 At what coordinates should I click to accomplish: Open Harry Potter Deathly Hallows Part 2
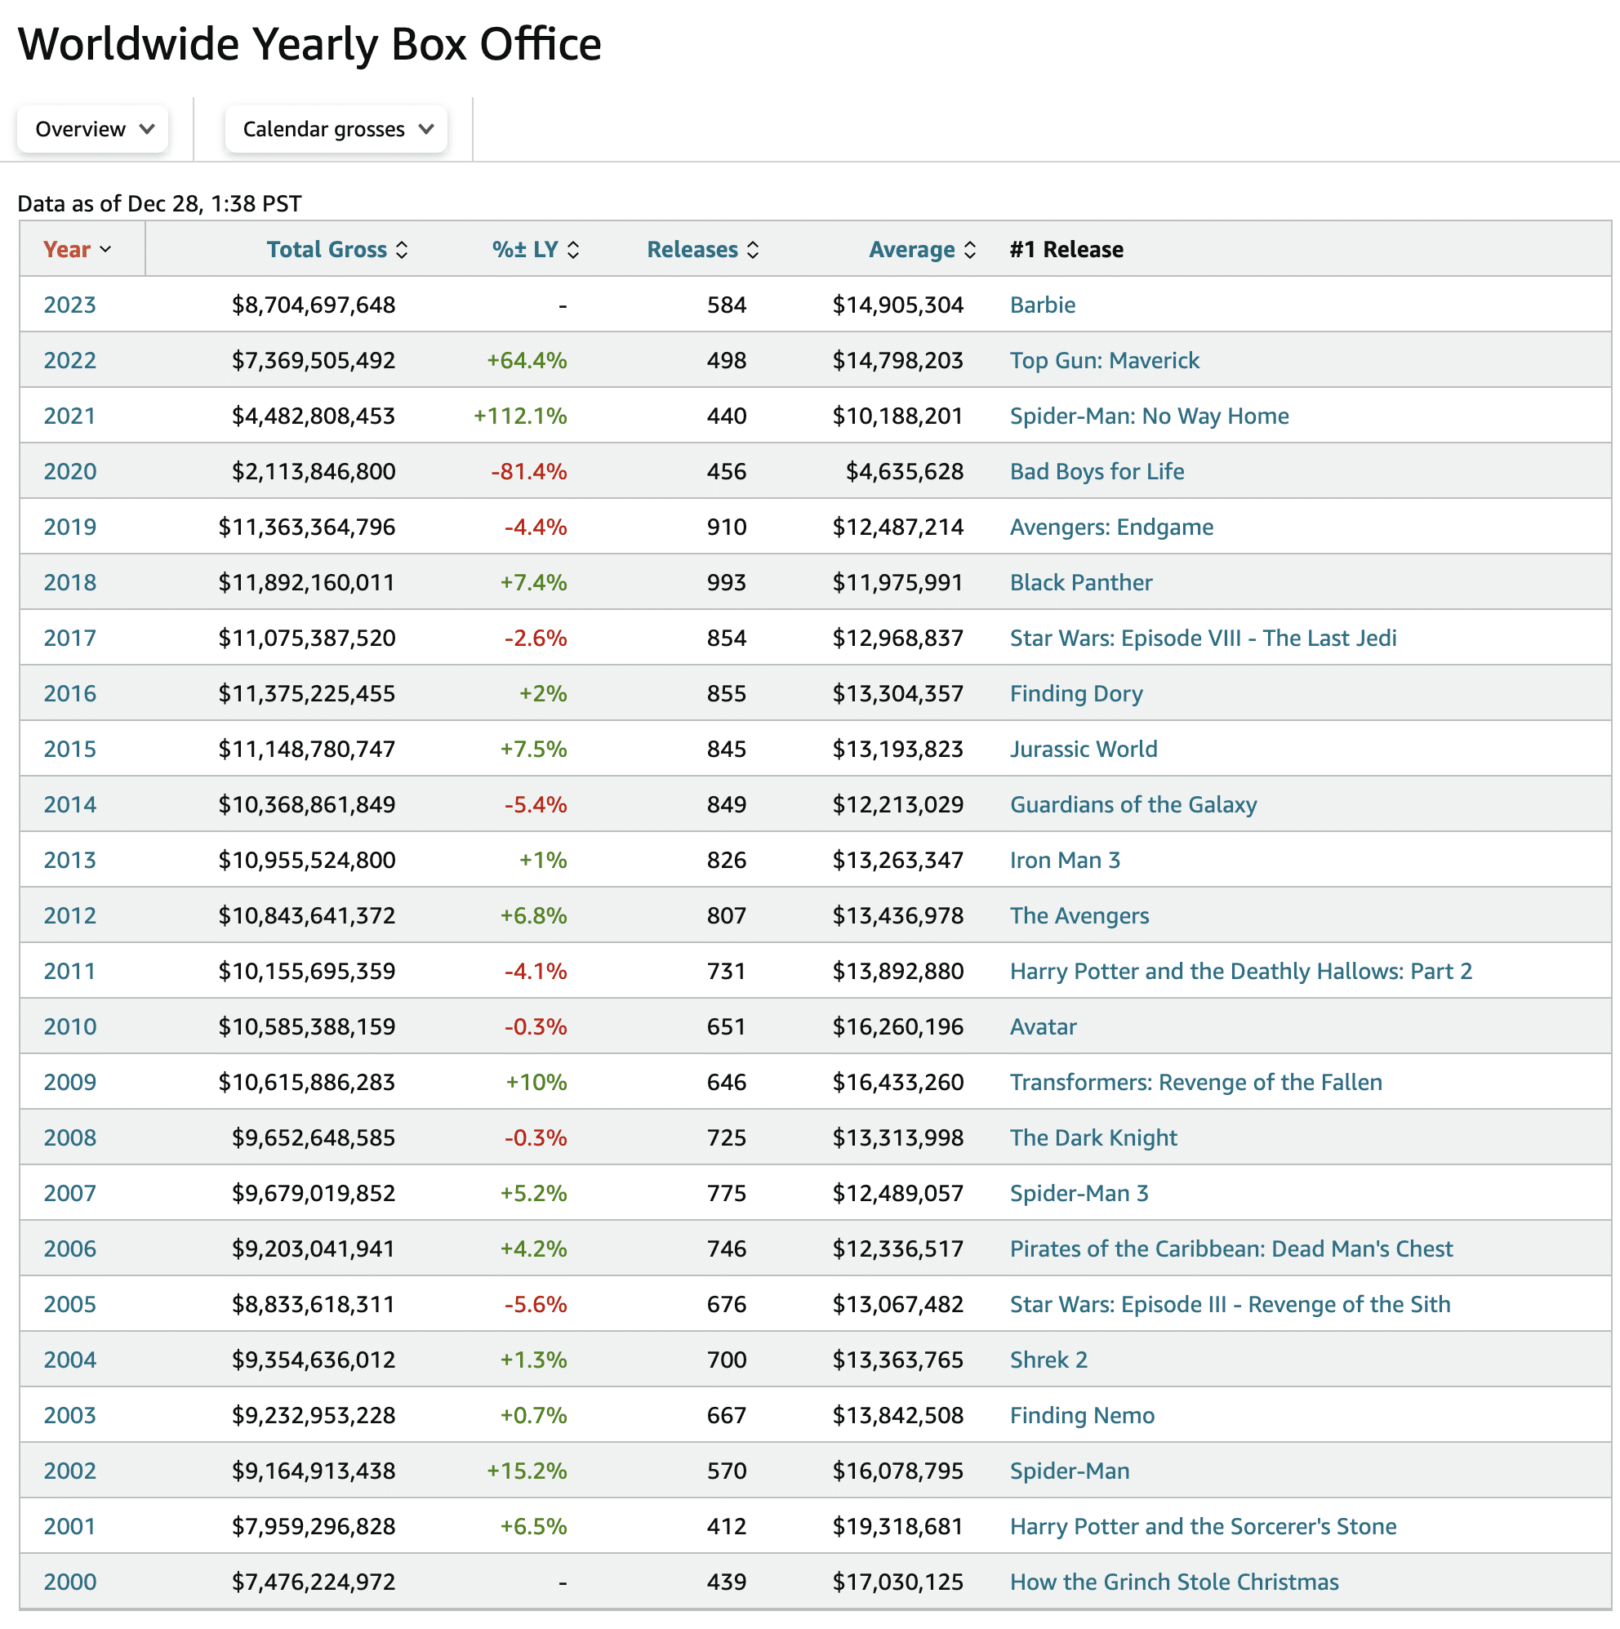(1241, 972)
